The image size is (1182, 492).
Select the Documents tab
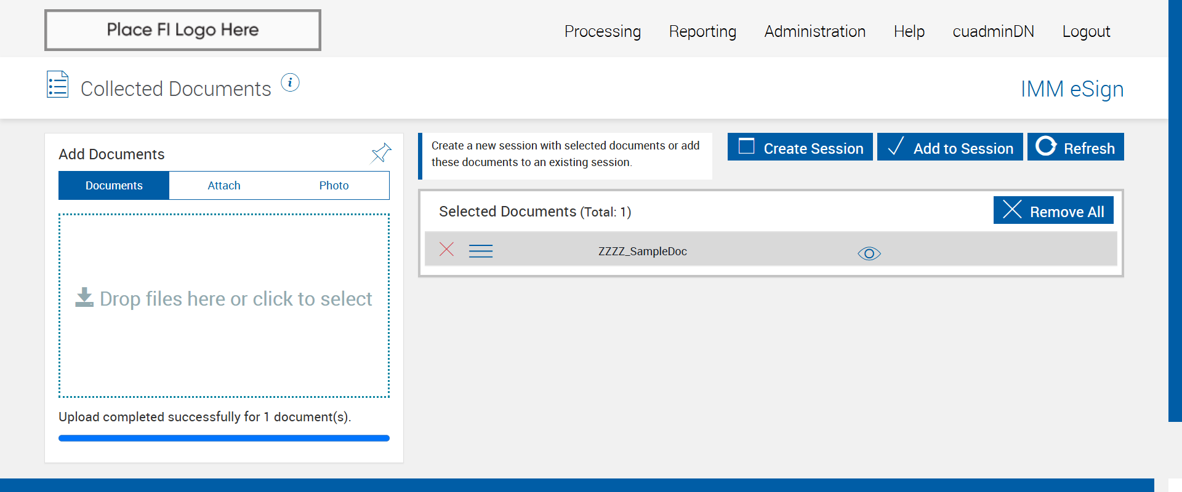[114, 186]
